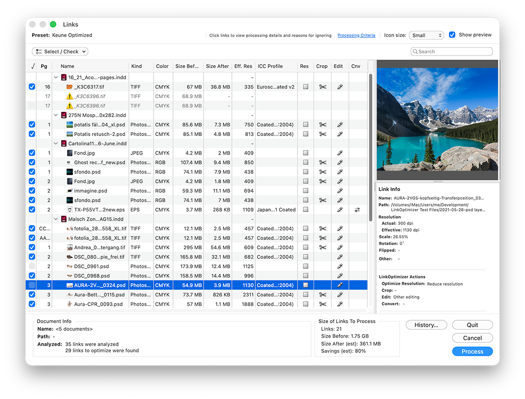Click in the Search field
The height and width of the screenshot is (399, 525).
point(452,52)
